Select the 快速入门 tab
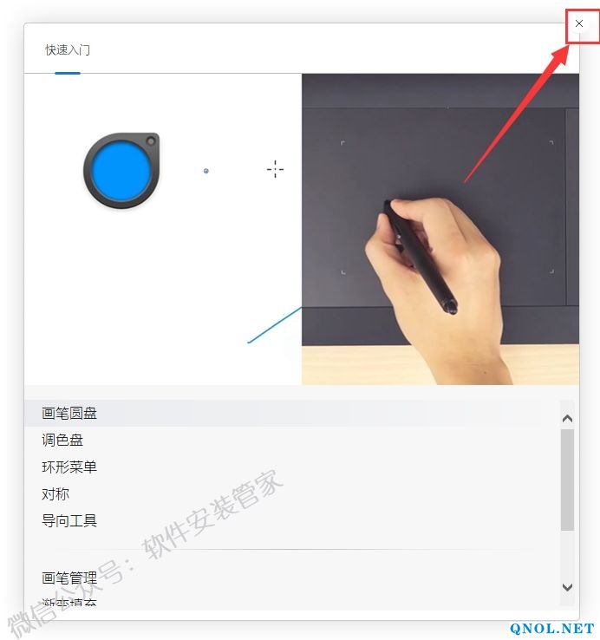This screenshot has height=640, width=600. (68, 50)
